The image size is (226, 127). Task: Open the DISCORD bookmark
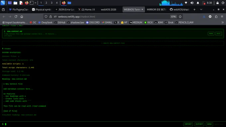tap(93, 23)
